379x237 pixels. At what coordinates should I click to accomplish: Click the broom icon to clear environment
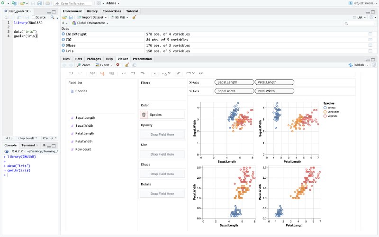click(x=134, y=17)
